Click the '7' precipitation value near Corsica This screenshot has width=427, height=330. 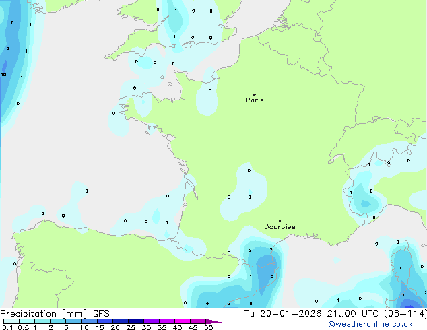[403, 295]
